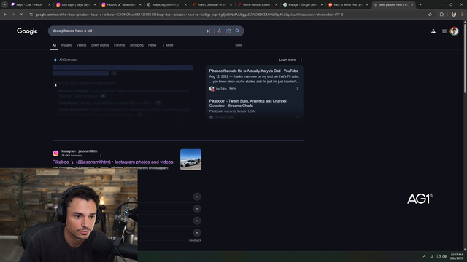This screenshot has height=262, width=467.
Task: View site information icon in the address bar
Action: coord(31,15)
